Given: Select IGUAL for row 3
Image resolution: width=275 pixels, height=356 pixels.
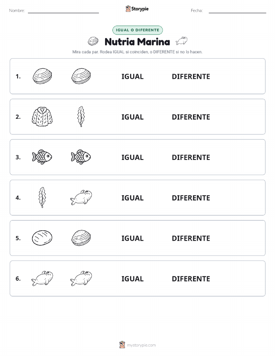Looking at the screenshot, I should tap(133, 157).
